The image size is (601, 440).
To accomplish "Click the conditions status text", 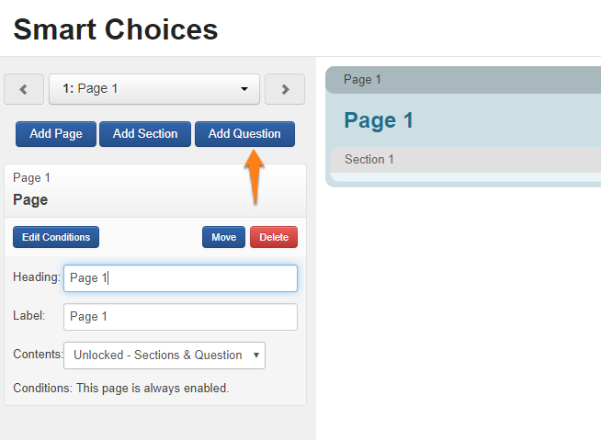I will (x=121, y=389).
